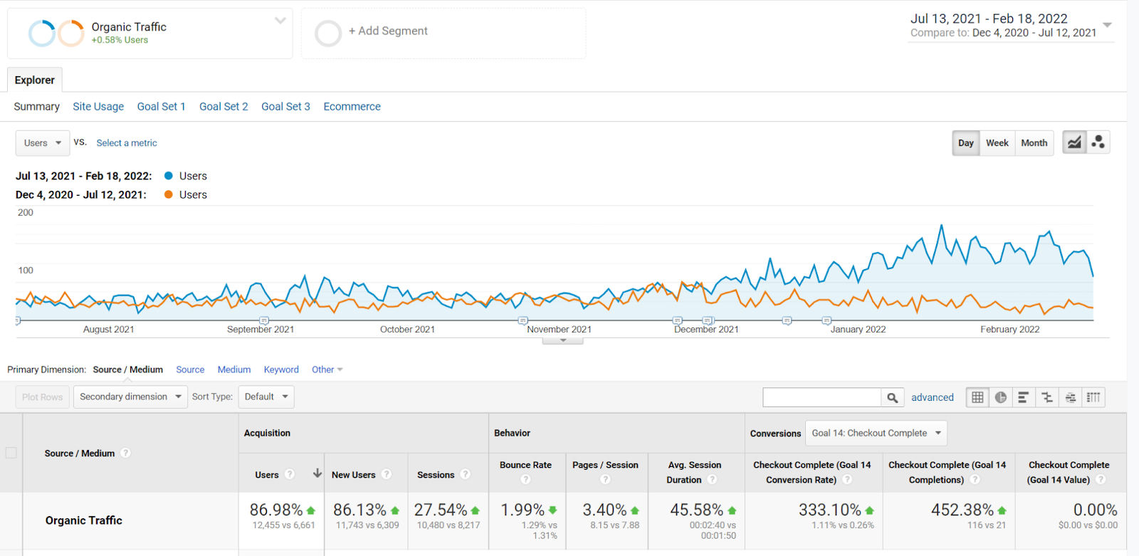
Task: Choose Medium as primary dimension
Action: [234, 369]
